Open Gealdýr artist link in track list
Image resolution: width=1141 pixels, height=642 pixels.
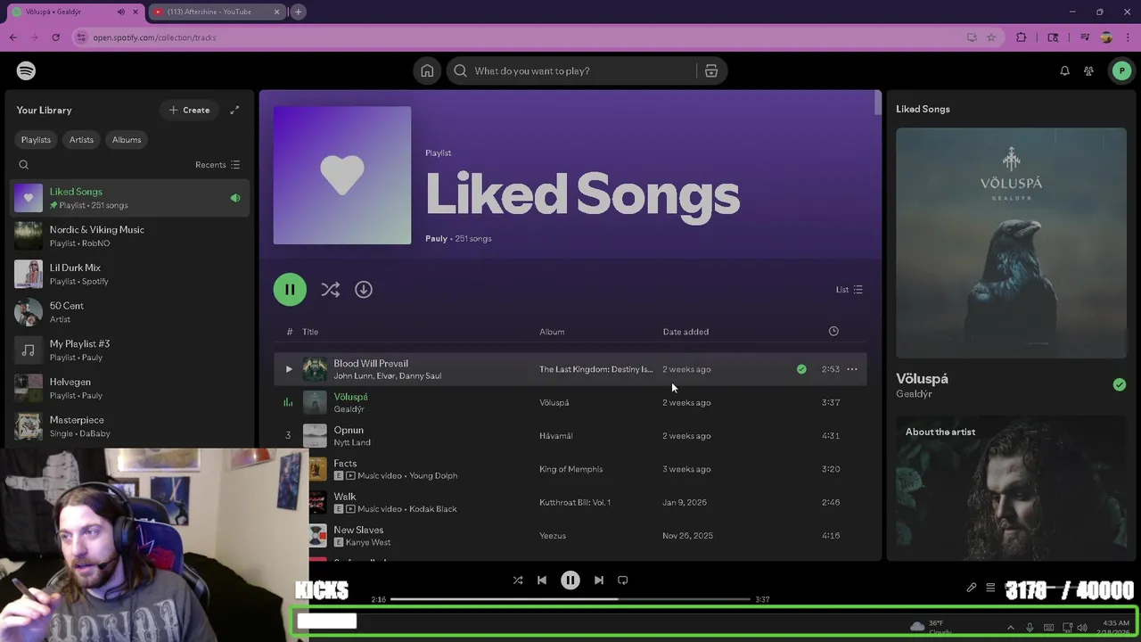coord(349,409)
